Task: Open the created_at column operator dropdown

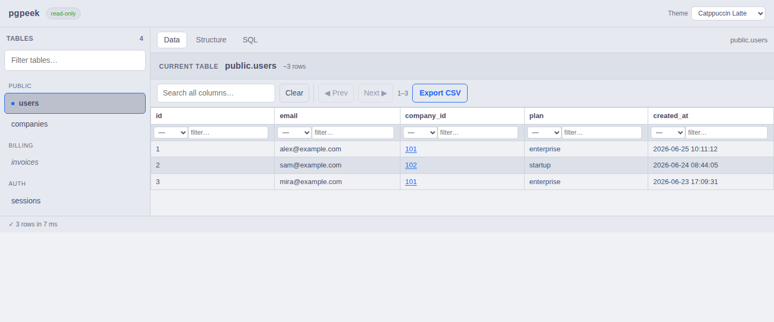Action: tap(668, 133)
